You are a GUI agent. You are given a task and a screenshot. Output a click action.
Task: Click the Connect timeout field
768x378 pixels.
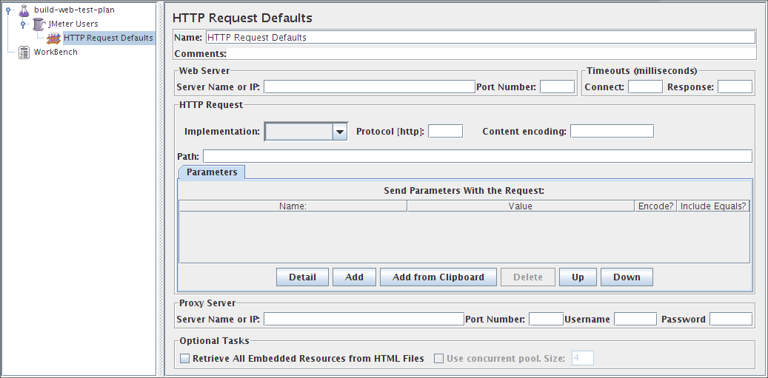pyautogui.click(x=645, y=87)
